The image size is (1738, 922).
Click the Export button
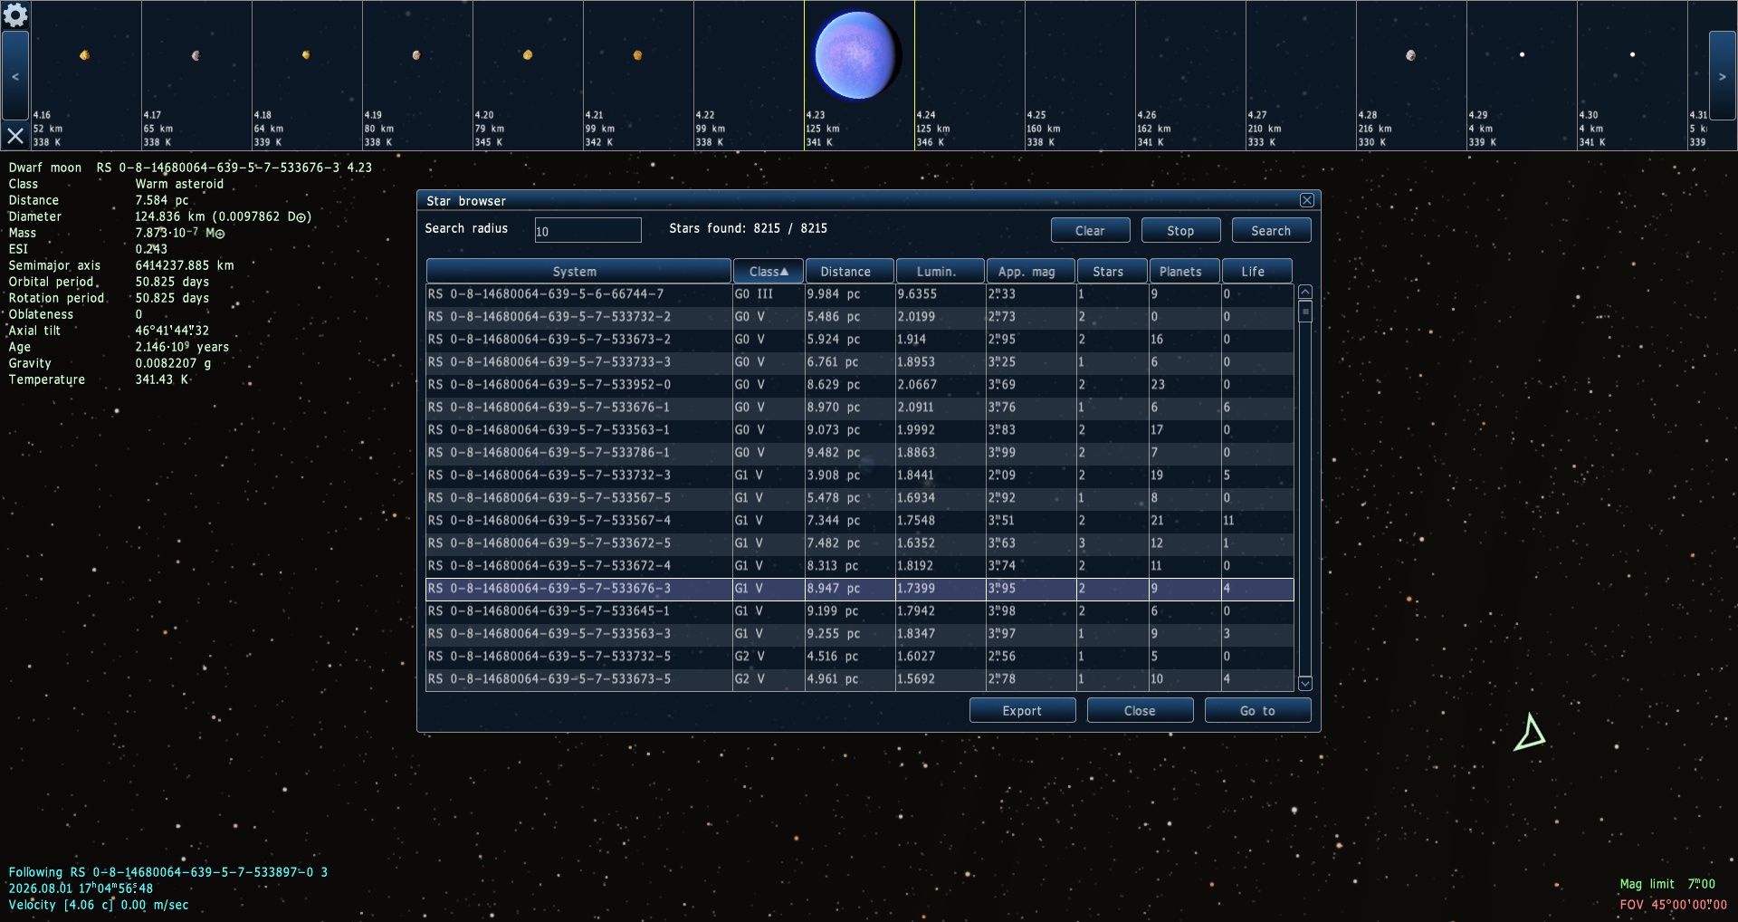[1022, 711]
